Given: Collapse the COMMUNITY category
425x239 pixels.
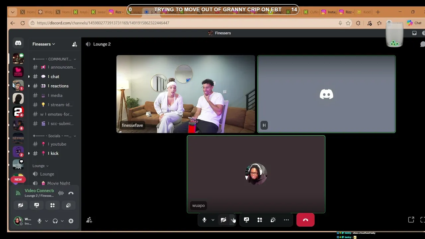Looking at the screenshot, I should (x=54, y=59).
